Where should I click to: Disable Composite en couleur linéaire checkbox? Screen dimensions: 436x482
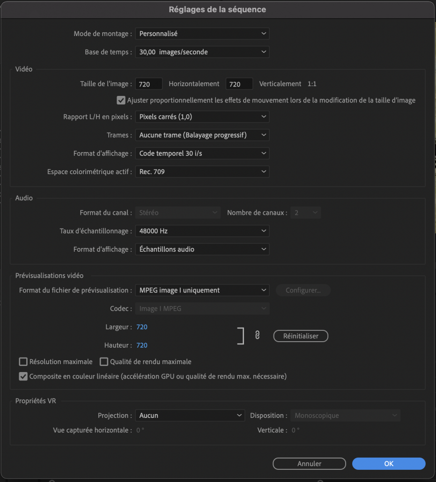pyautogui.click(x=23, y=376)
